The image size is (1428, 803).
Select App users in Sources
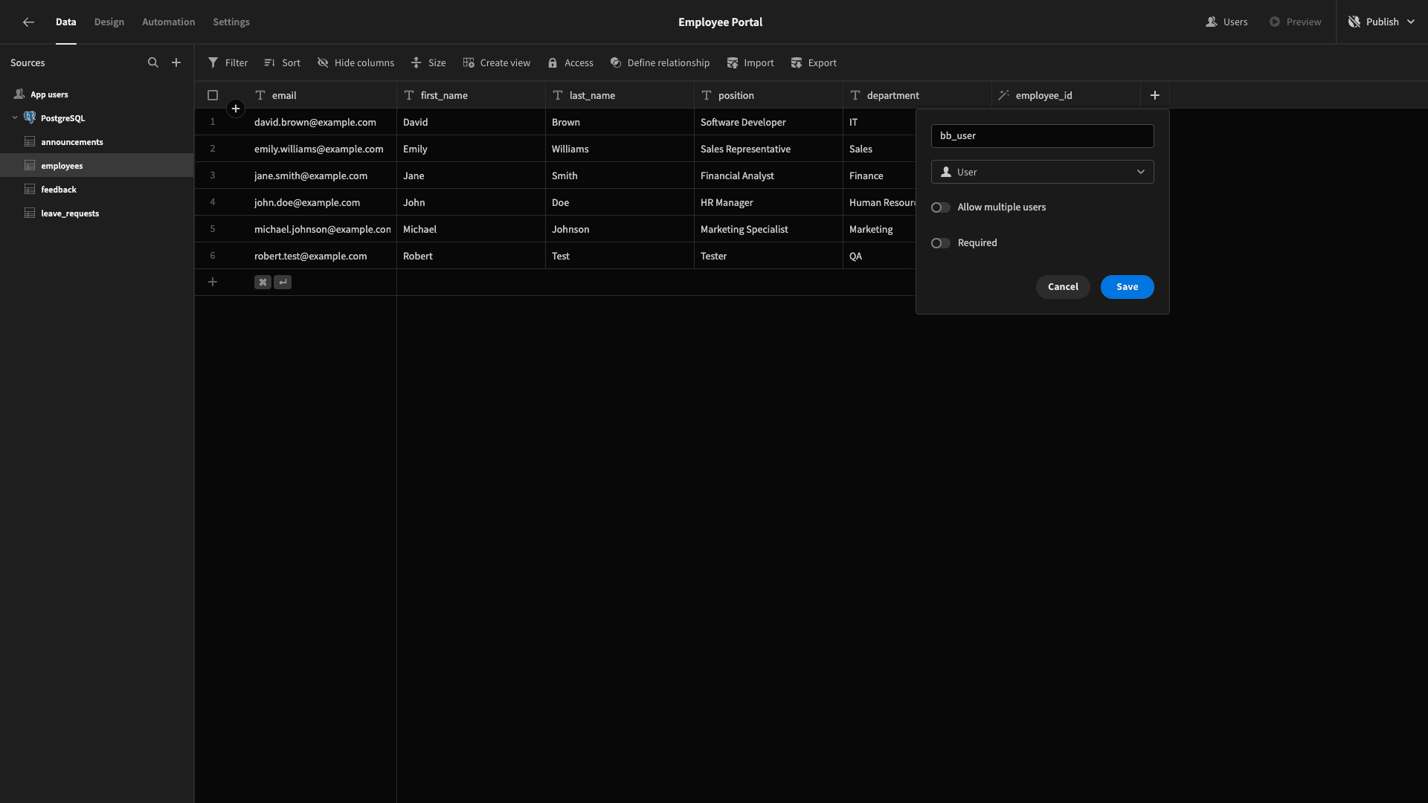pos(97,94)
